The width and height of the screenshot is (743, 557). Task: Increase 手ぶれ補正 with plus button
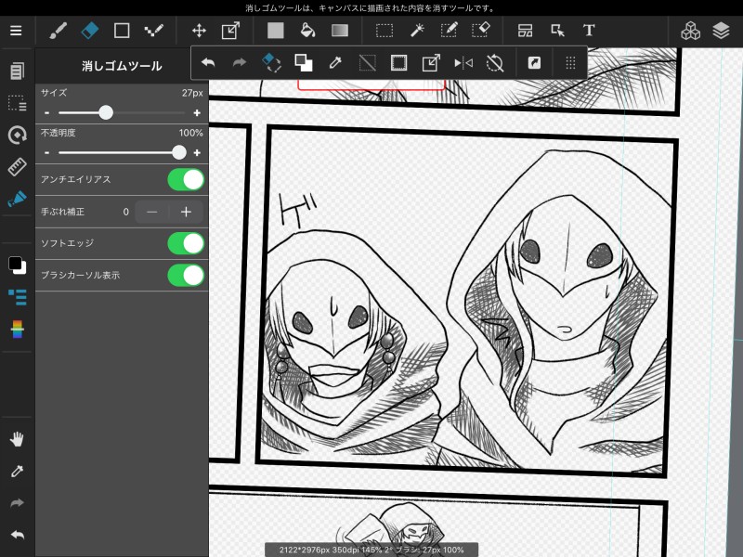point(186,212)
